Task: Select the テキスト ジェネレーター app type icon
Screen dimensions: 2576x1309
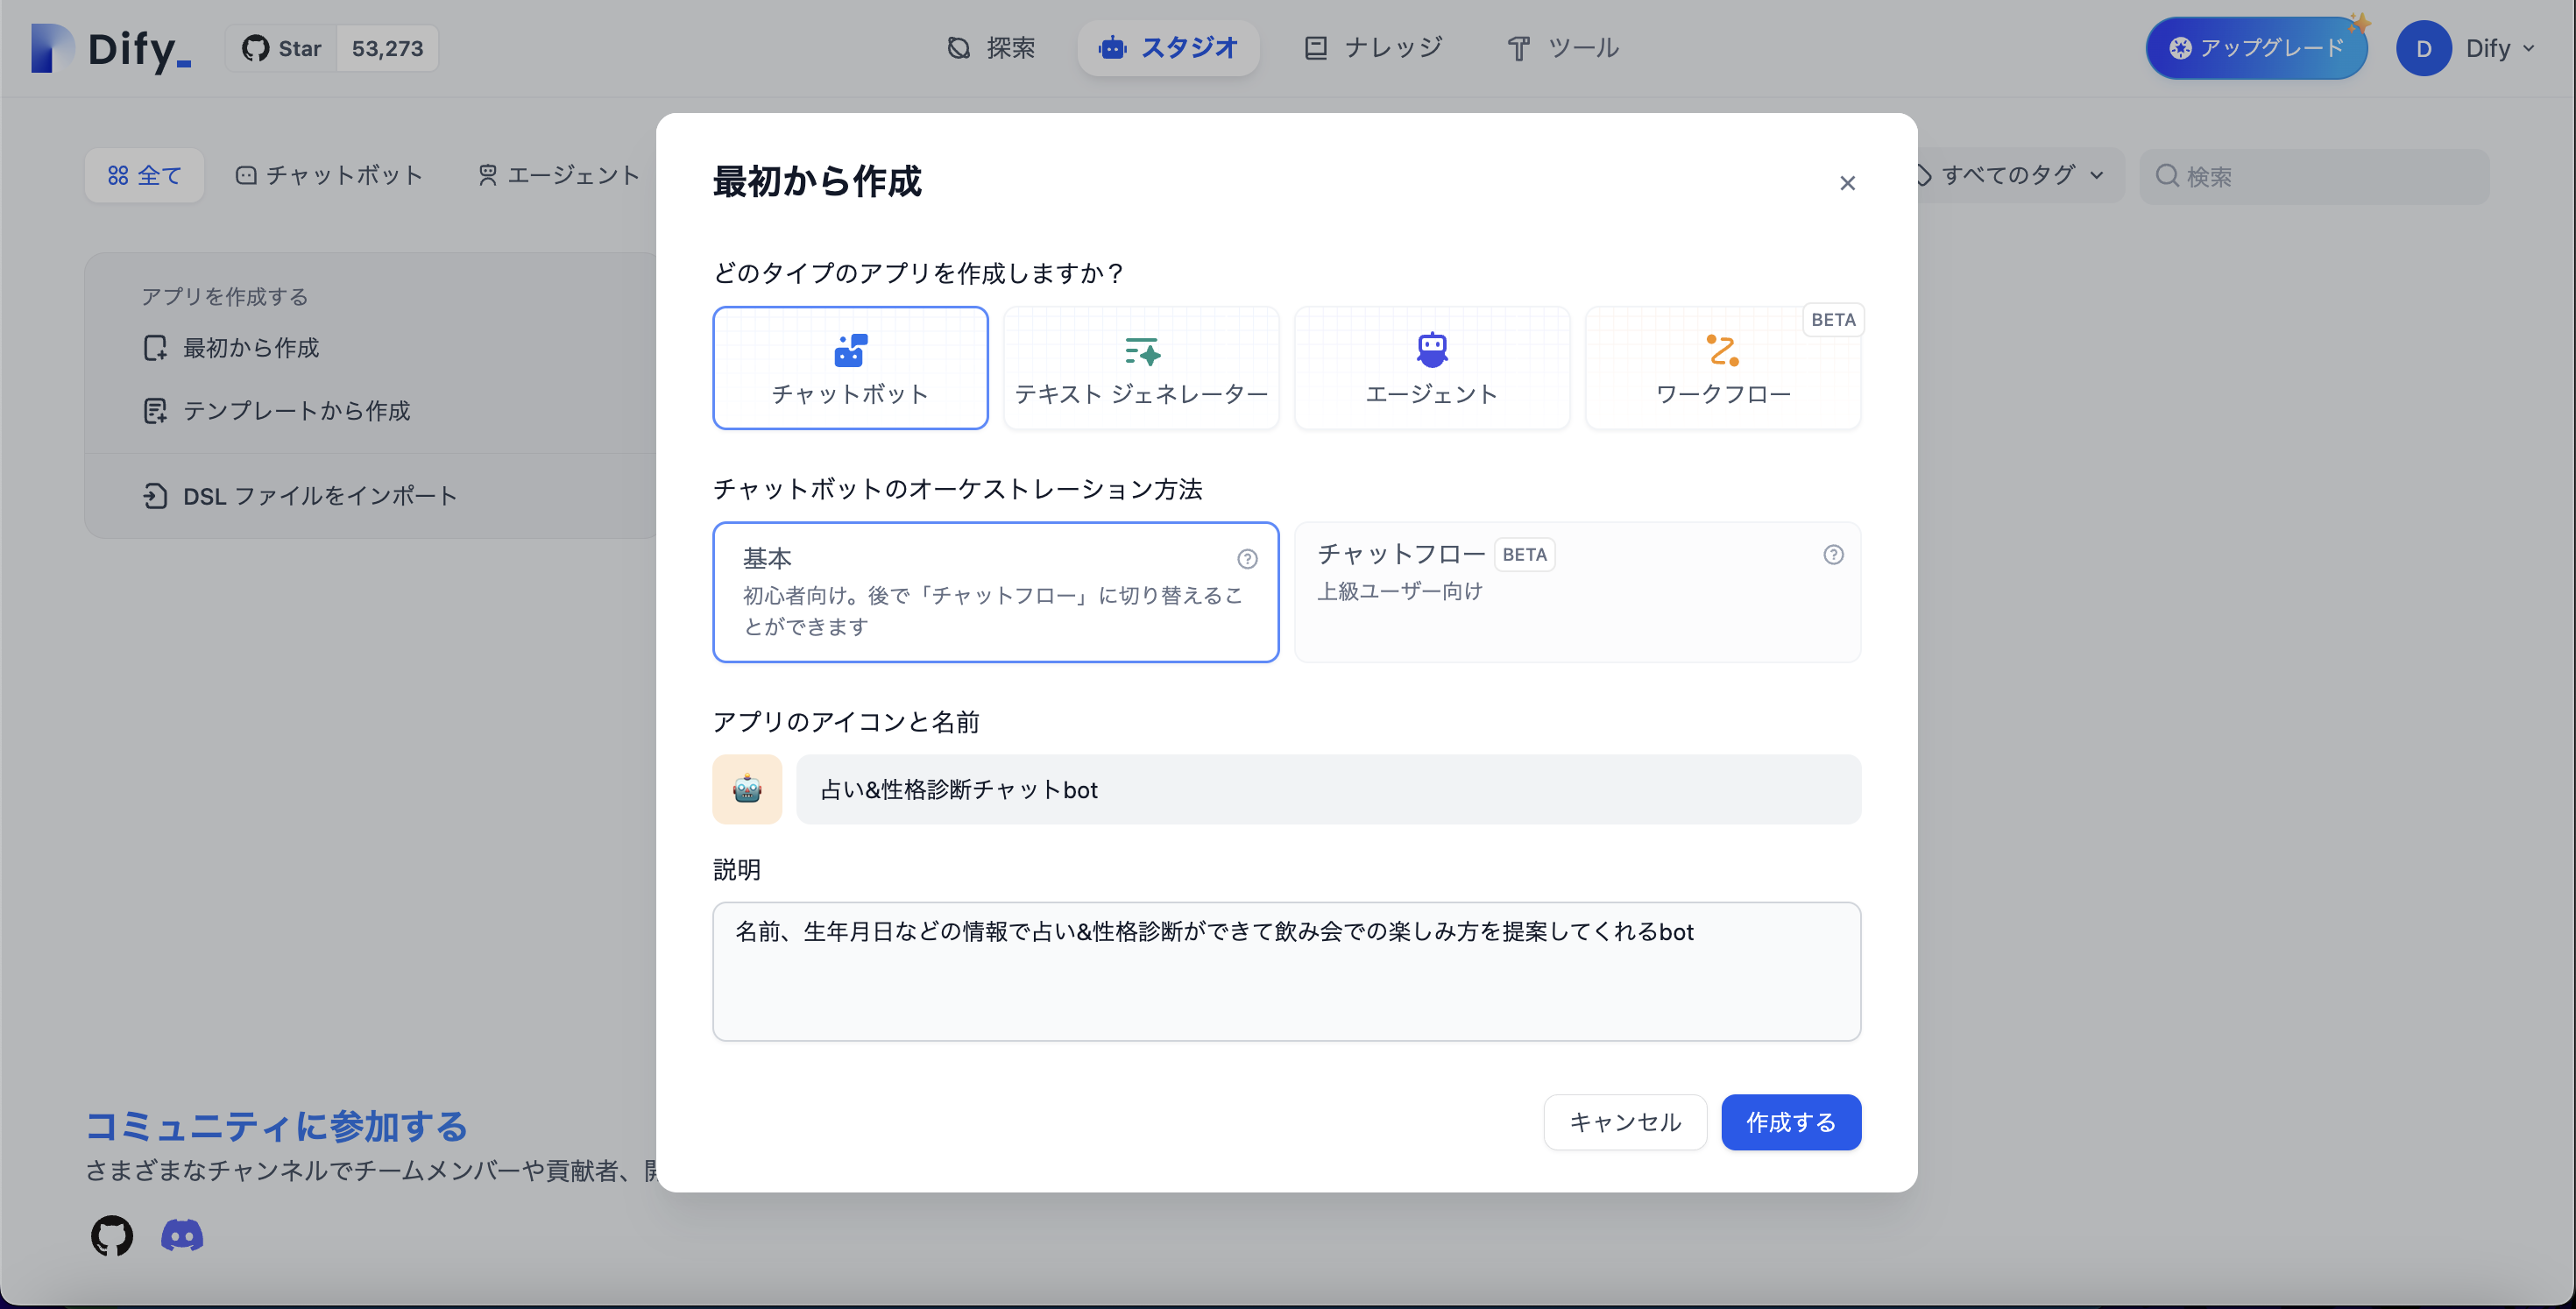Action: 1140,351
